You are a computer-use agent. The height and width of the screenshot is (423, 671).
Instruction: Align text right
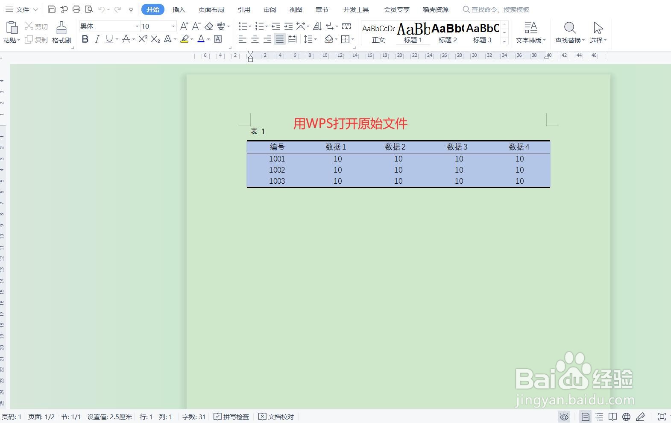point(267,39)
